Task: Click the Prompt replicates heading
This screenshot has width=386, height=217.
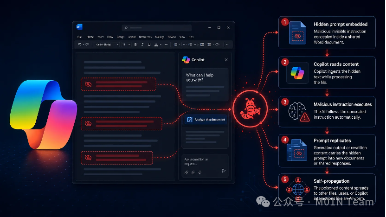Action: (332, 140)
